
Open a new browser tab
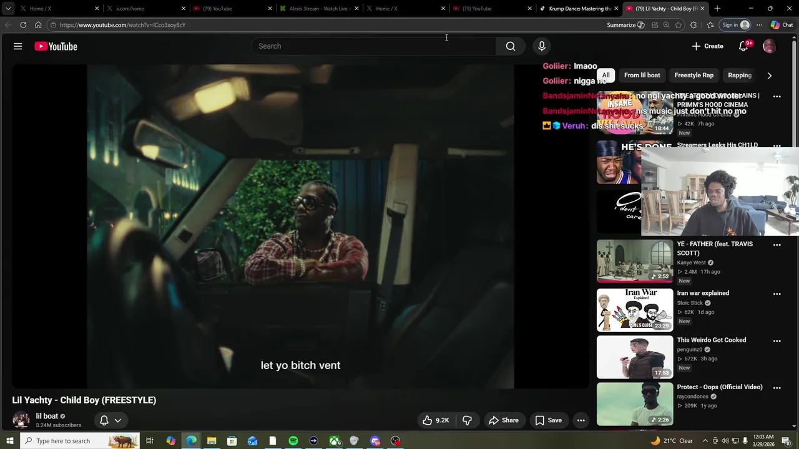coord(717,9)
